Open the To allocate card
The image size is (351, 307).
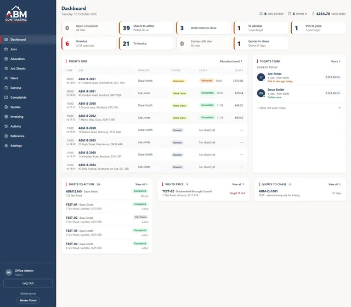261,28
